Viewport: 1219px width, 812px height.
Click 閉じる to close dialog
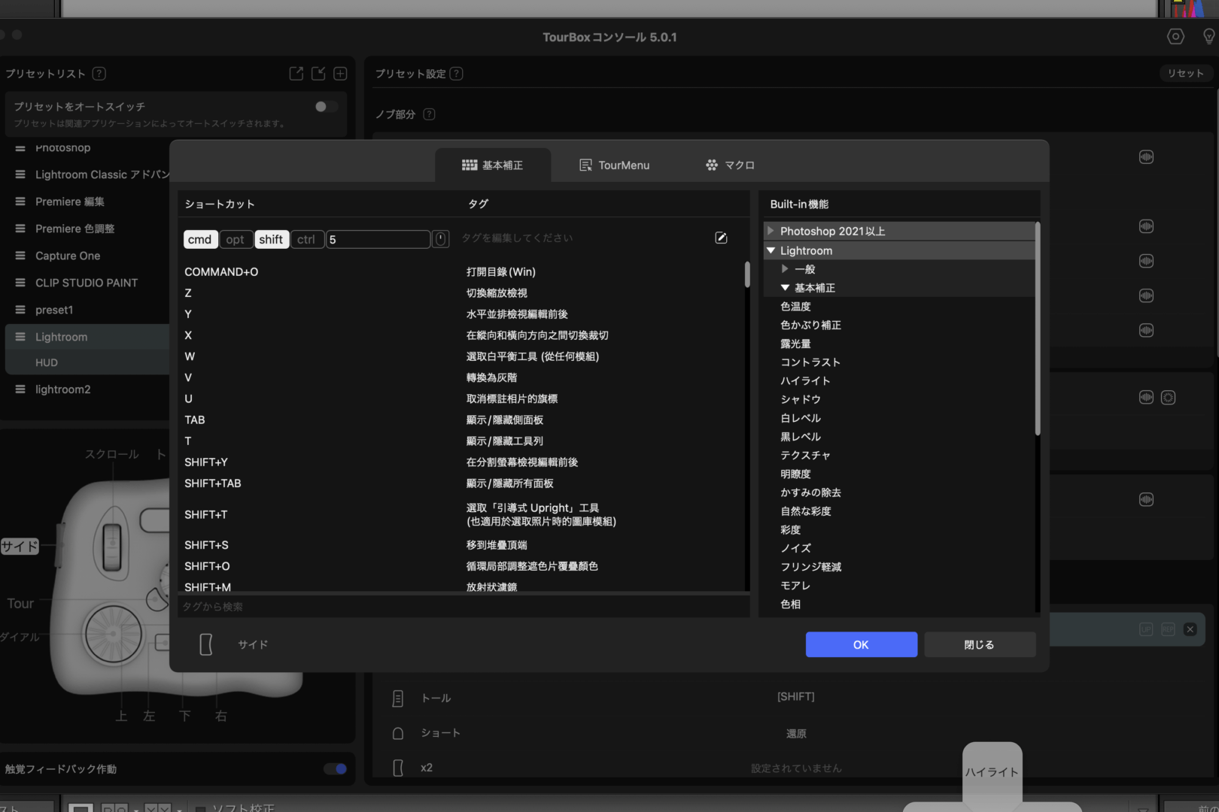(x=979, y=644)
